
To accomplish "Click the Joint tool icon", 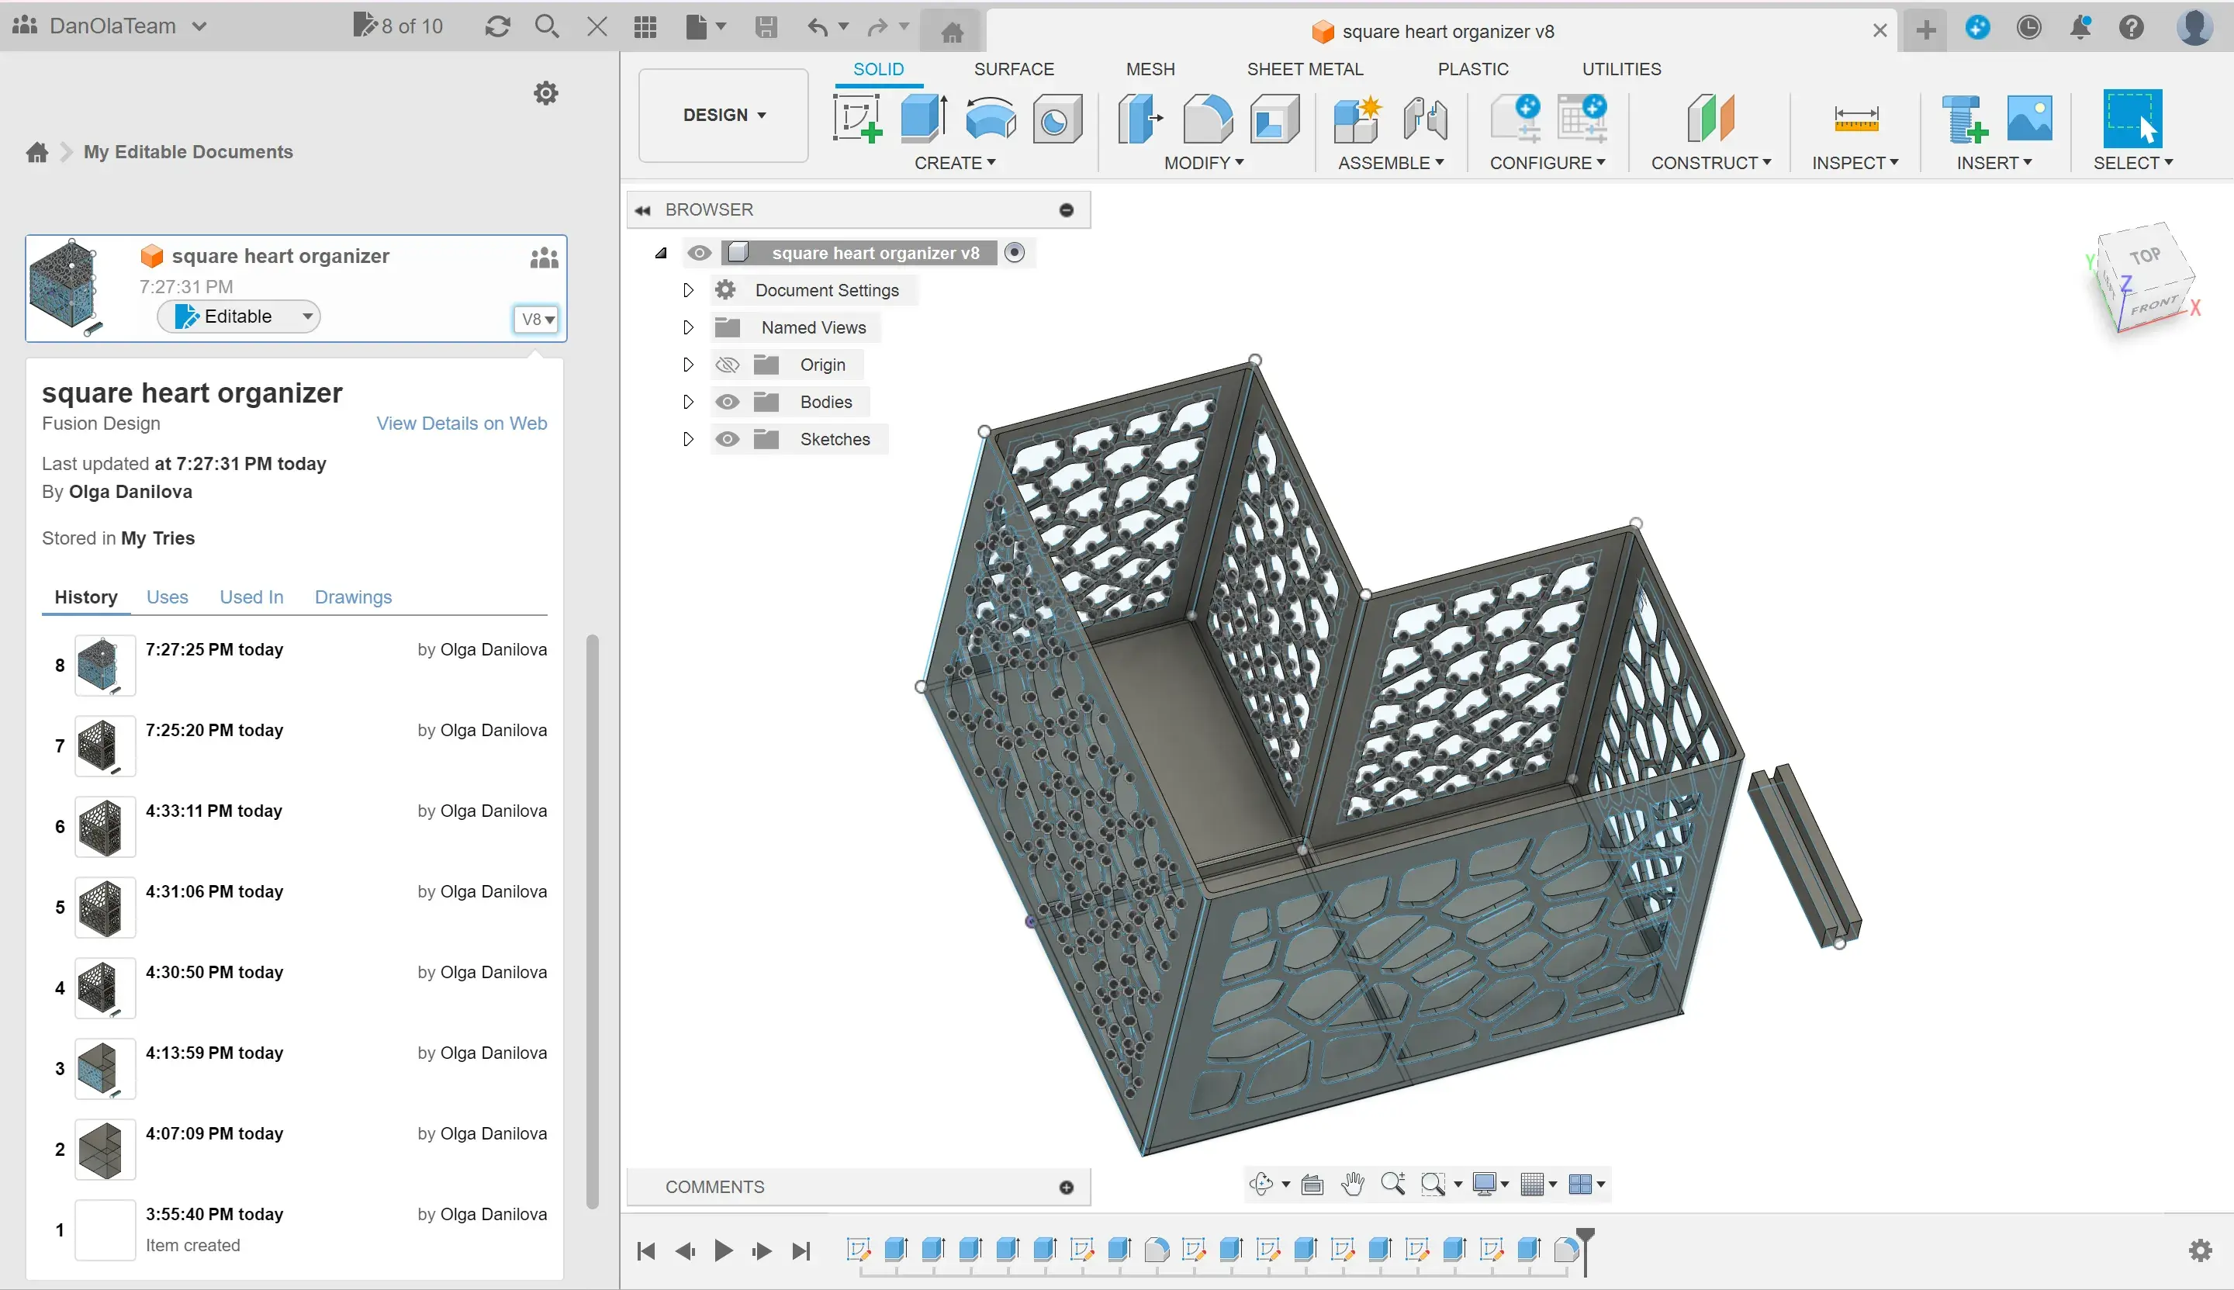I will click(1425, 119).
